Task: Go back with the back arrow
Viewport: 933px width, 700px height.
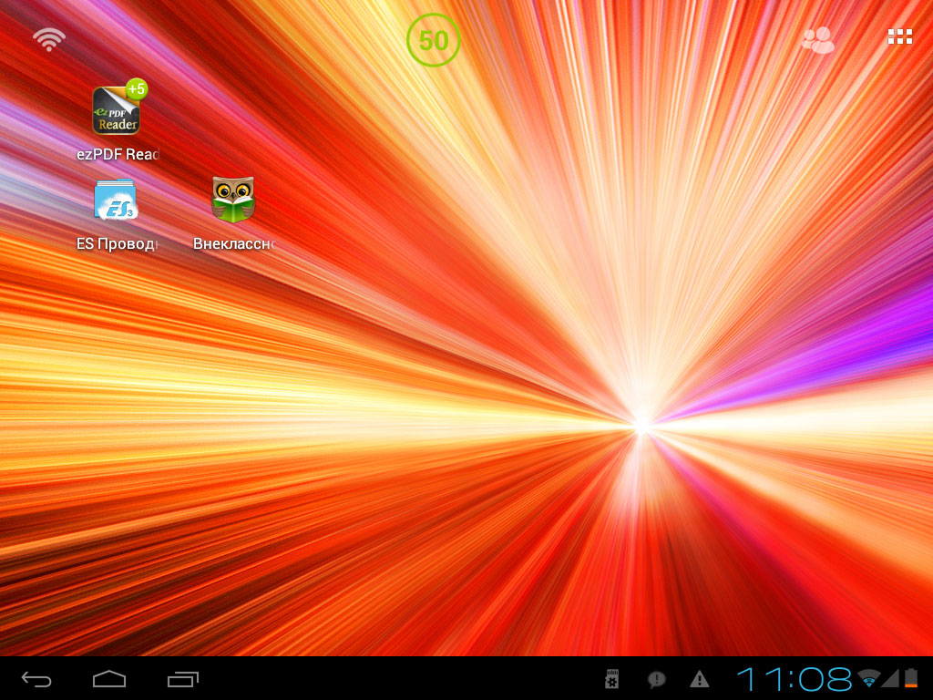Action: coord(36,679)
